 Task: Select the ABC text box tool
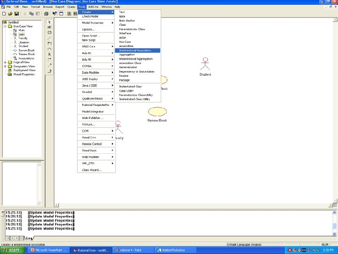click(x=49, y=27)
